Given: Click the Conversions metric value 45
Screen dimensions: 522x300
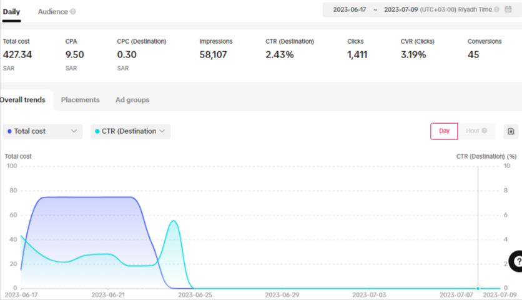Looking at the screenshot, I should pyautogui.click(x=473, y=54).
